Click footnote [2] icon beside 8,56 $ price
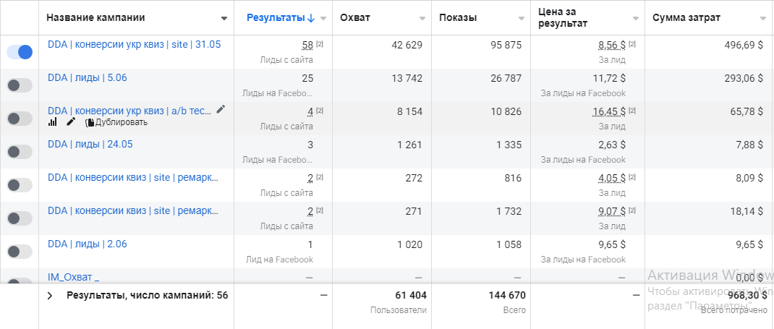Viewport: 774px width, 329px height. (x=632, y=45)
